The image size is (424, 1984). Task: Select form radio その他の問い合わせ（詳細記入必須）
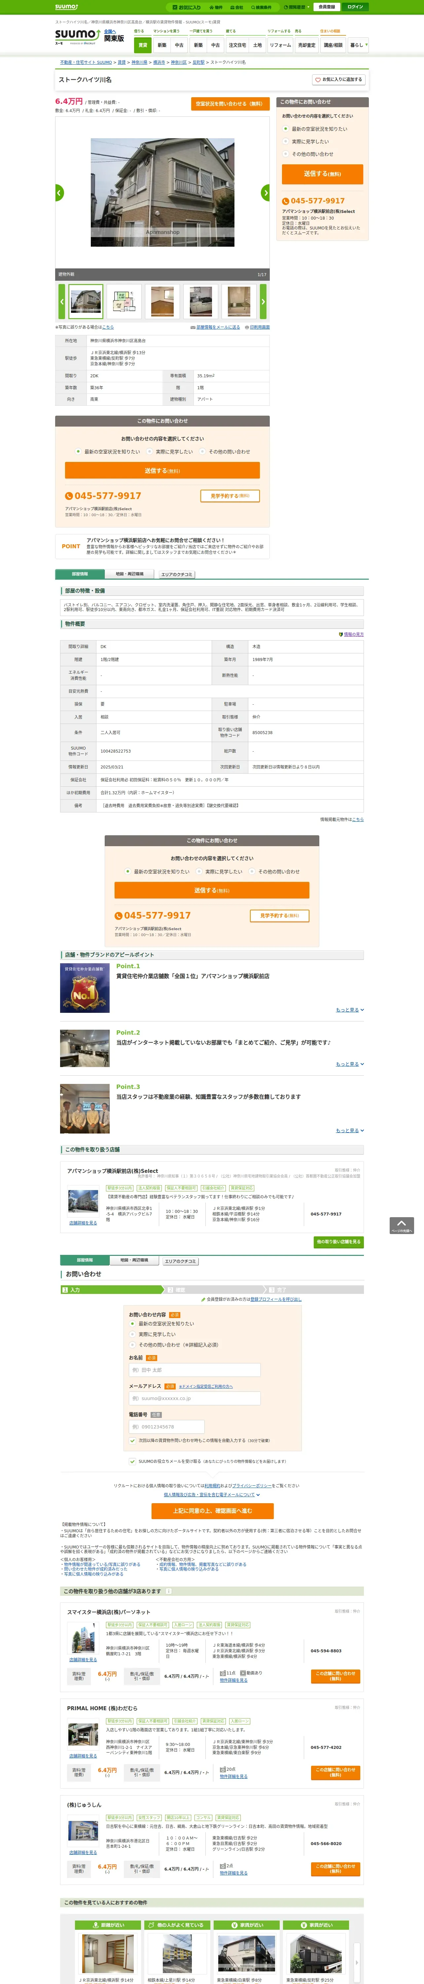(132, 1345)
